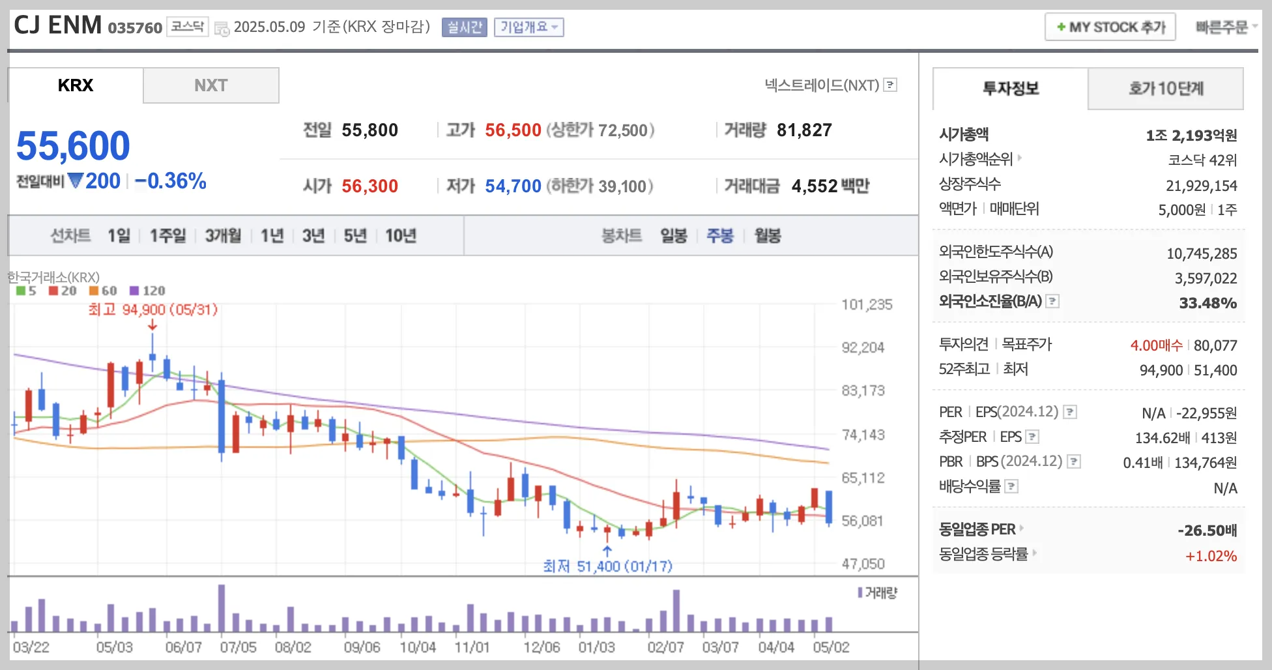Click orange 60-day moving average legend swatch
Image resolution: width=1272 pixels, height=670 pixels.
click(x=94, y=291)
